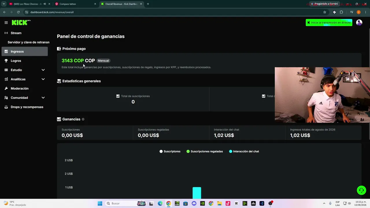This screenshot has height=208, width=370.
Task: Click the ESP LAA language indicator
Action: pos(338,203)
